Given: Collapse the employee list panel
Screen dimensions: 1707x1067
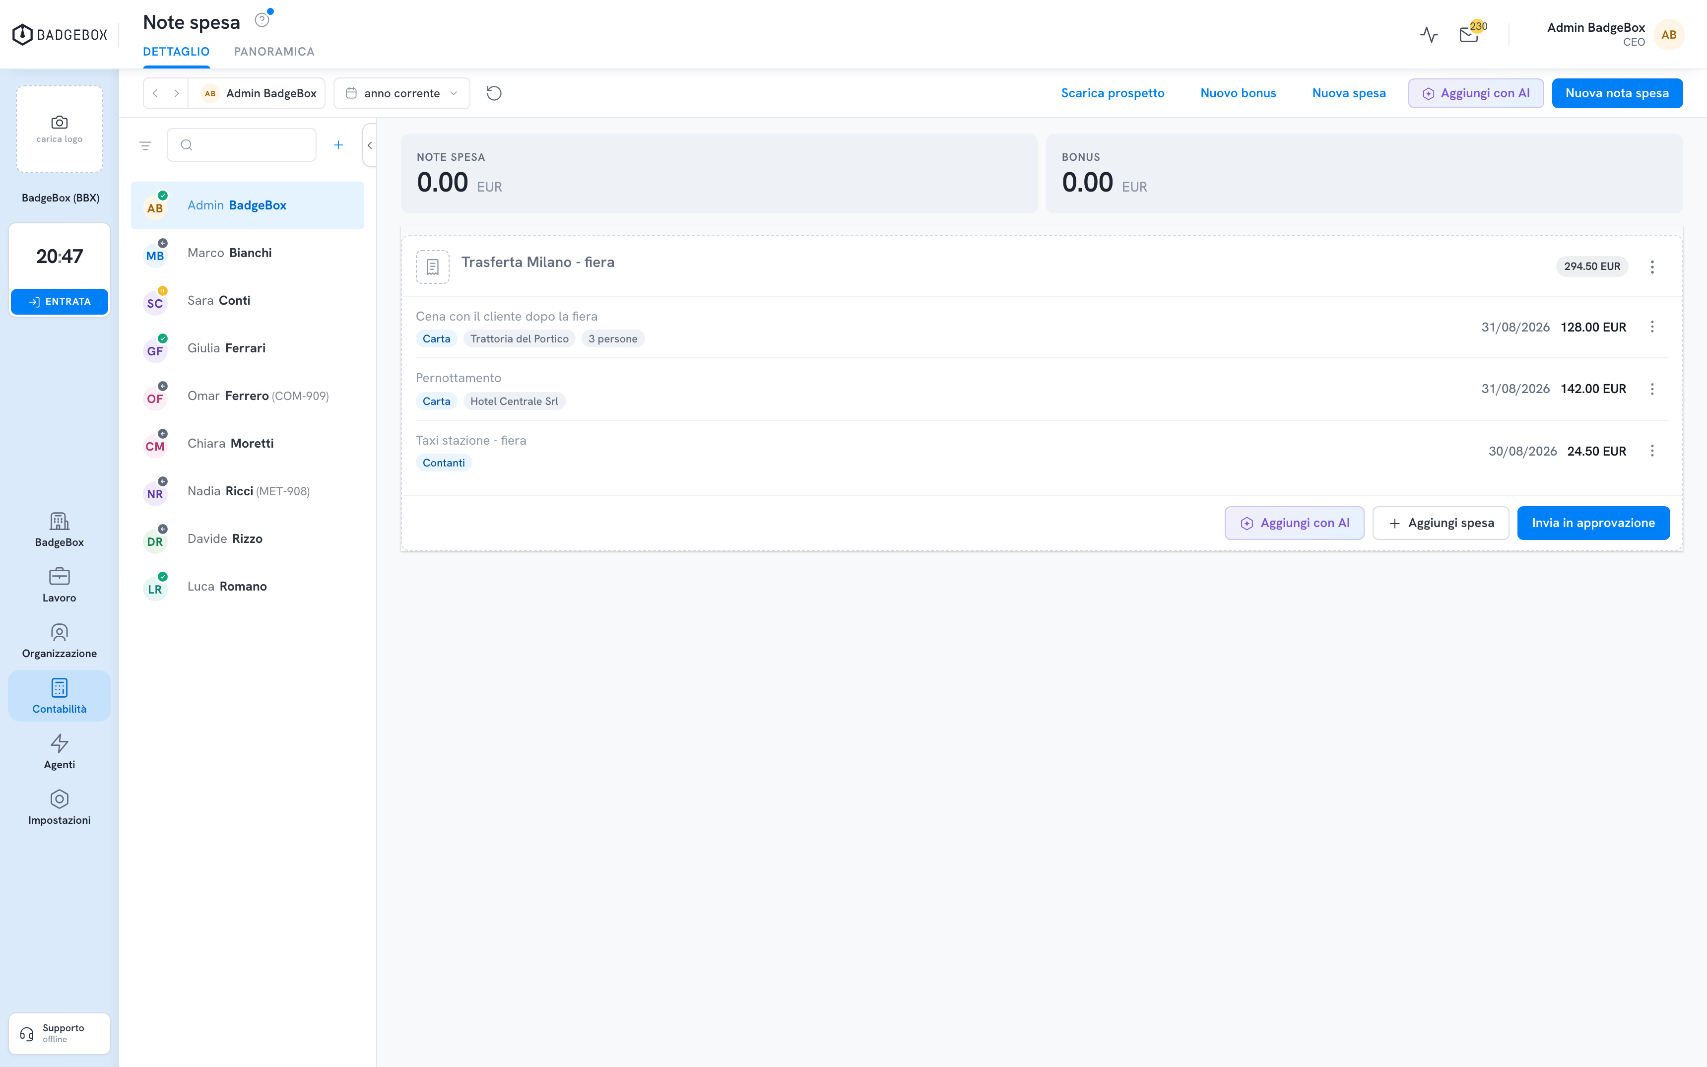Looking at the screenshot, I should coord(369,145).
